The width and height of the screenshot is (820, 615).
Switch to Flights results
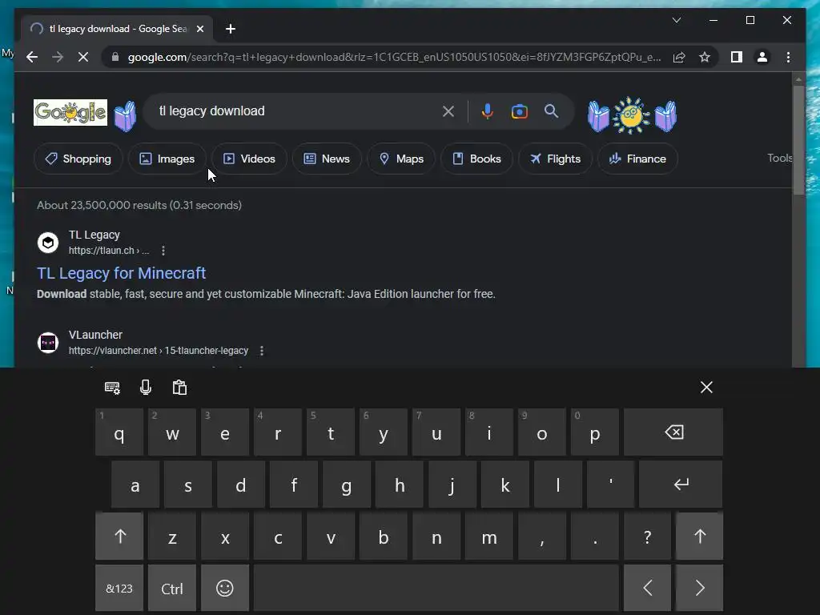[555, 159]
